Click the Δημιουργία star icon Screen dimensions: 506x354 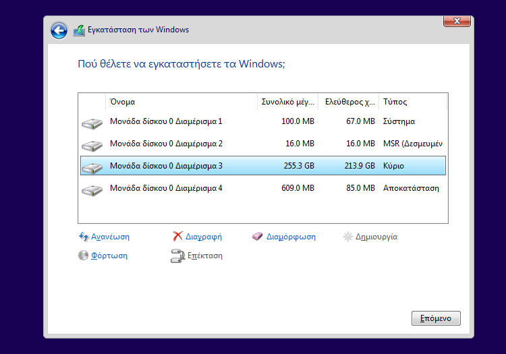(347, 237)
